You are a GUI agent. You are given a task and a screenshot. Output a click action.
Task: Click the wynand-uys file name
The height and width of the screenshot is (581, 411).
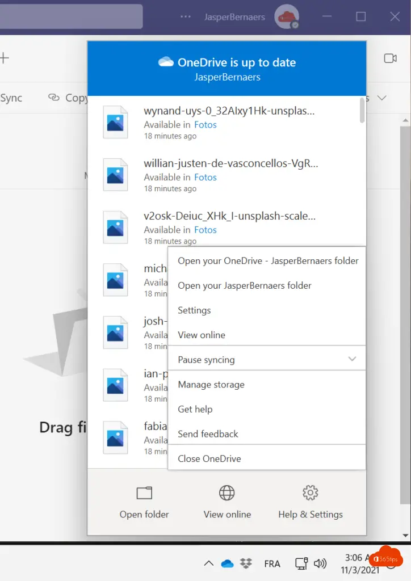(x=229, y=111)
